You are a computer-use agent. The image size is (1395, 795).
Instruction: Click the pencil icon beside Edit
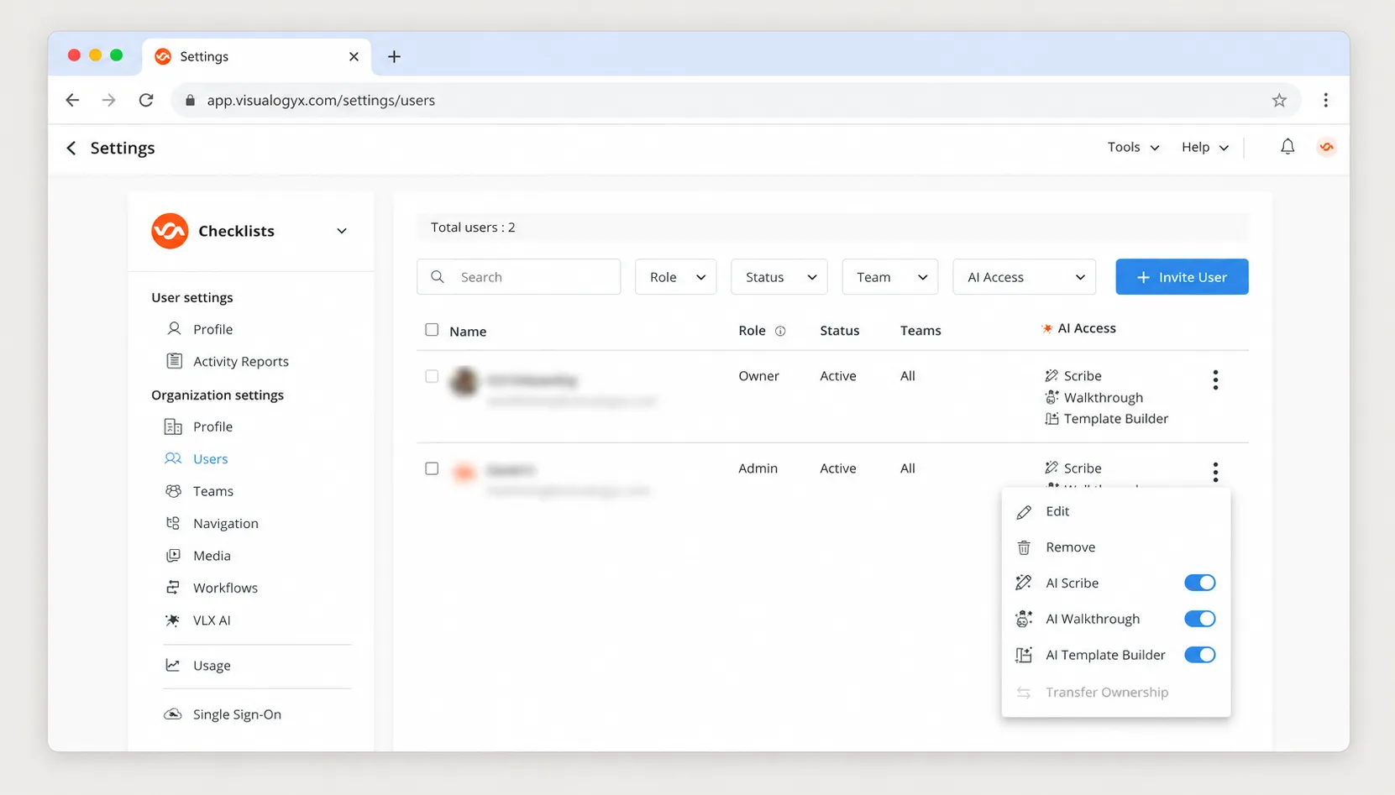(1024, 511)
